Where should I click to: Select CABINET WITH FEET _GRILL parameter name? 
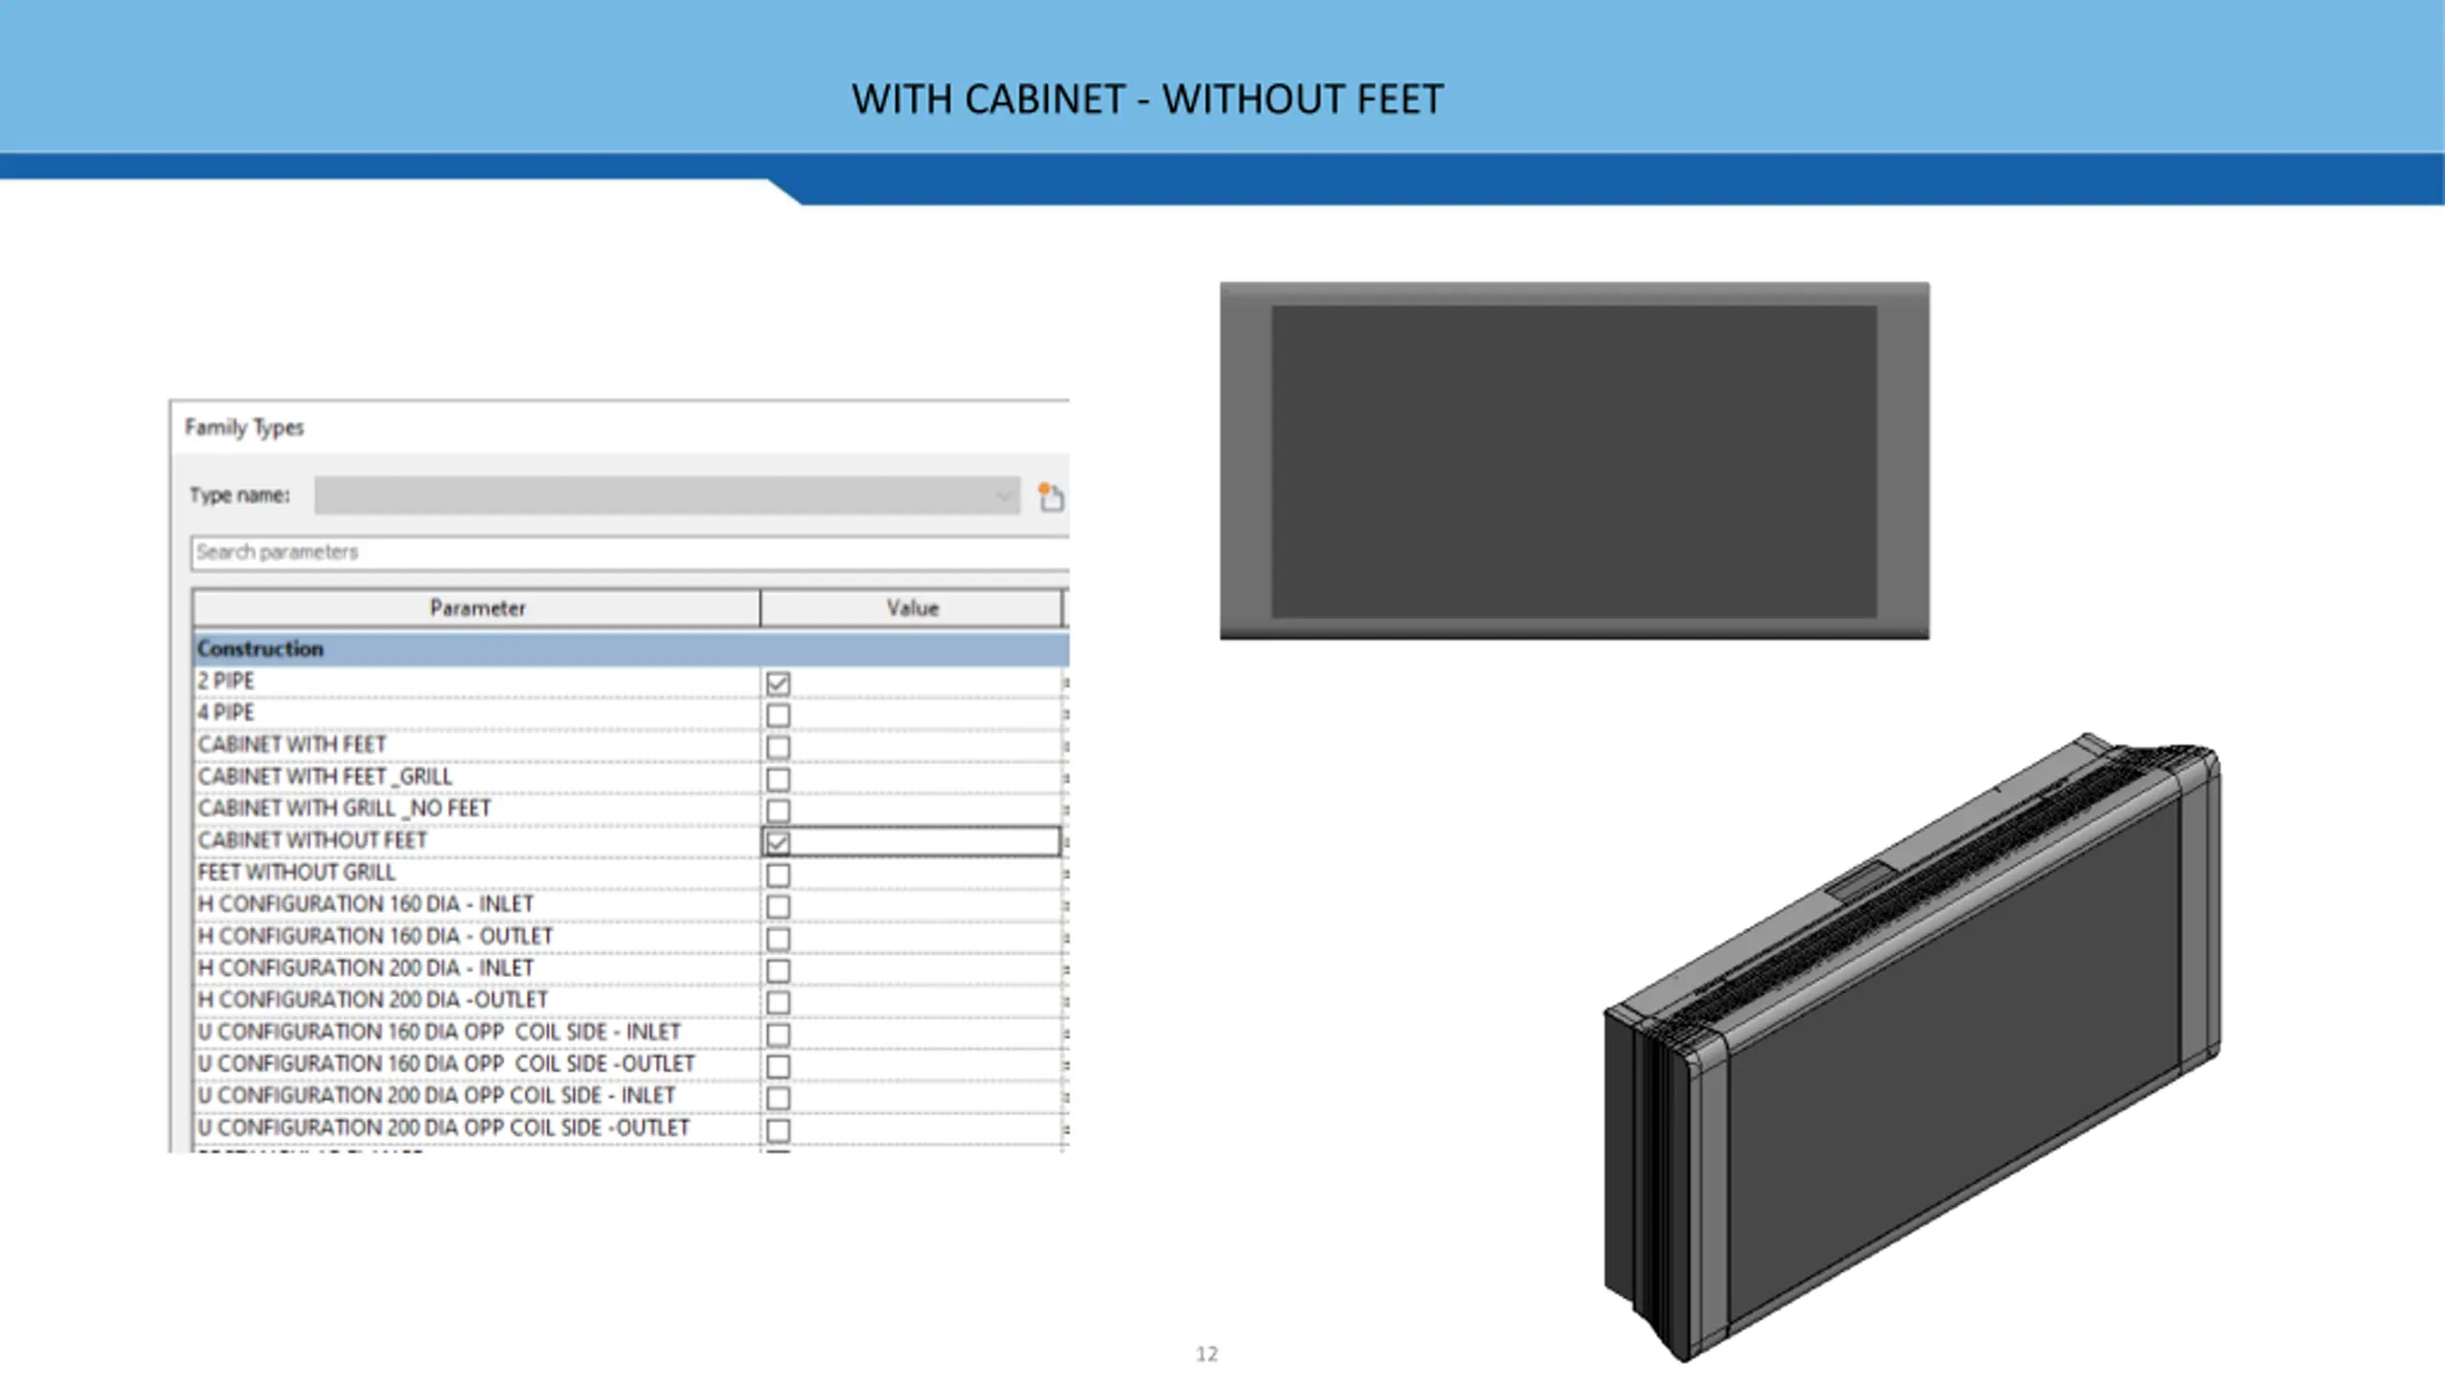pyautogui.click(x=325, y=776)
